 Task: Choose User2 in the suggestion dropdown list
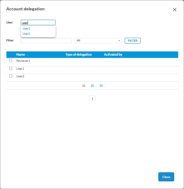[27, 34]
